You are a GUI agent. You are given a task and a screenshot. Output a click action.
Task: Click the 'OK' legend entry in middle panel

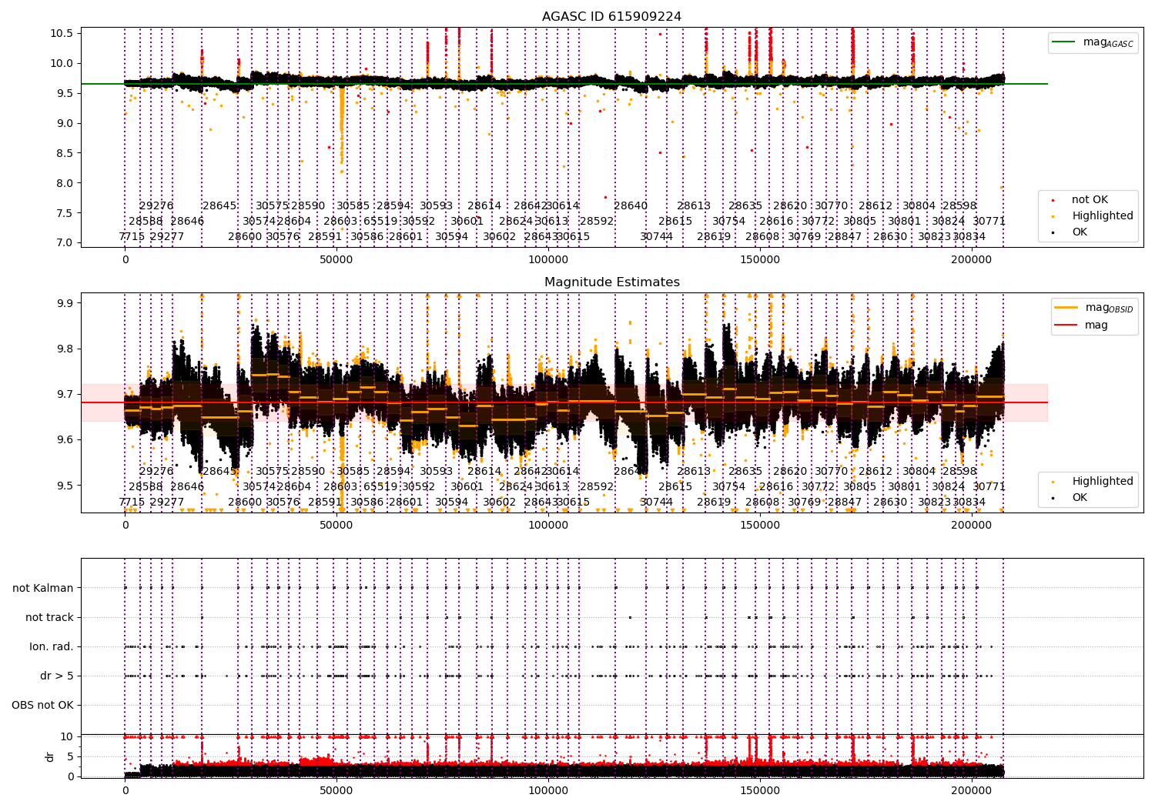point(1080,498)
